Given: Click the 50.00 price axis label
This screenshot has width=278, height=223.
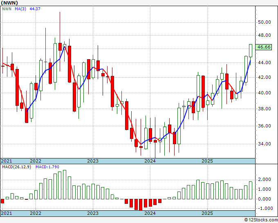Looking at the screenshot, I should 265,22.
